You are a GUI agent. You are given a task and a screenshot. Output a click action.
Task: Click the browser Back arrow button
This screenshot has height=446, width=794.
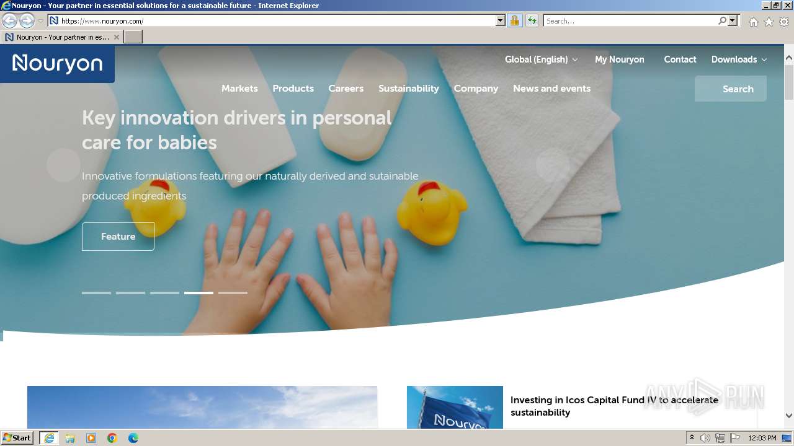9,20
